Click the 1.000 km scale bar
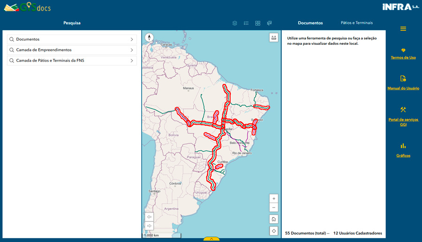Screen dimensions: 422x242 (161, 235)
